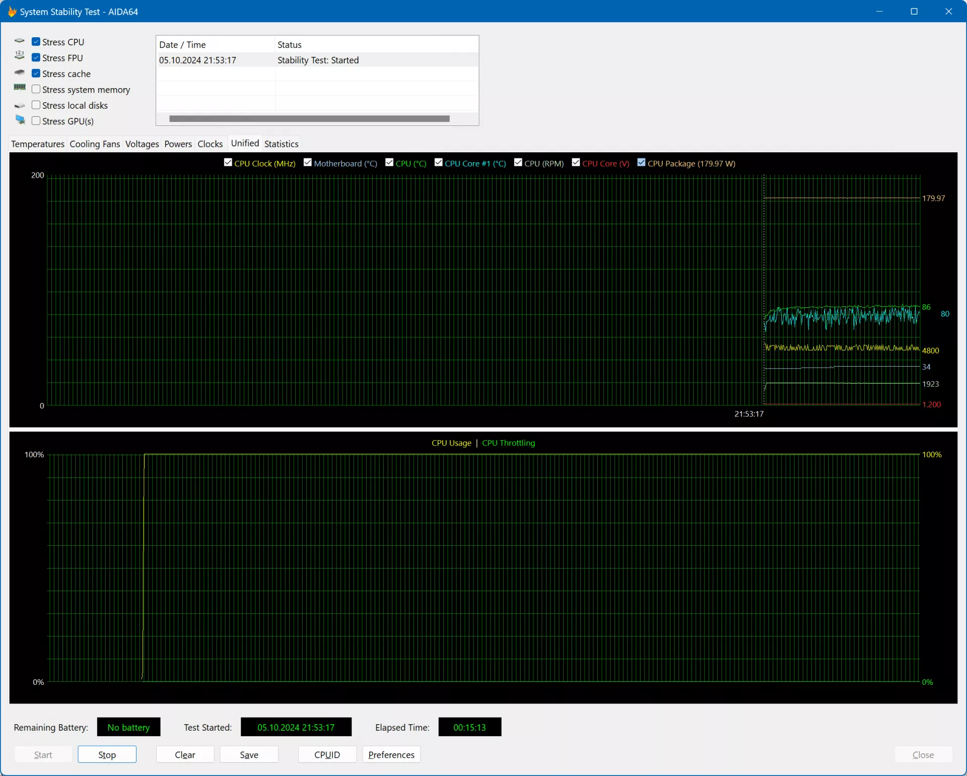967x776 pixels.
Task: Maximize the System Stability Test window
Action: [x=914, y=11]
